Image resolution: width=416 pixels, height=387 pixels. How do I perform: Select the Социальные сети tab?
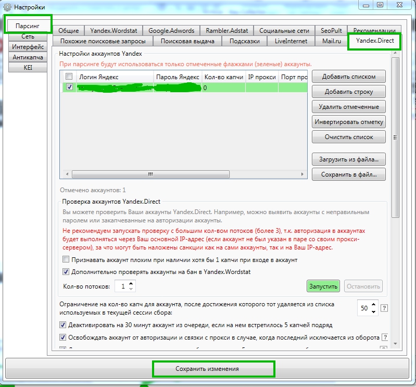pos(284,31)
